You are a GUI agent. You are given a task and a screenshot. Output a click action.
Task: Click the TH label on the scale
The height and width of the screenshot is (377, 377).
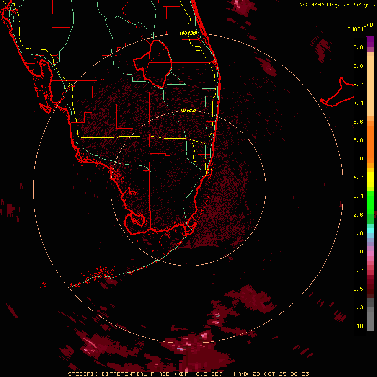(x=360, y=326)
